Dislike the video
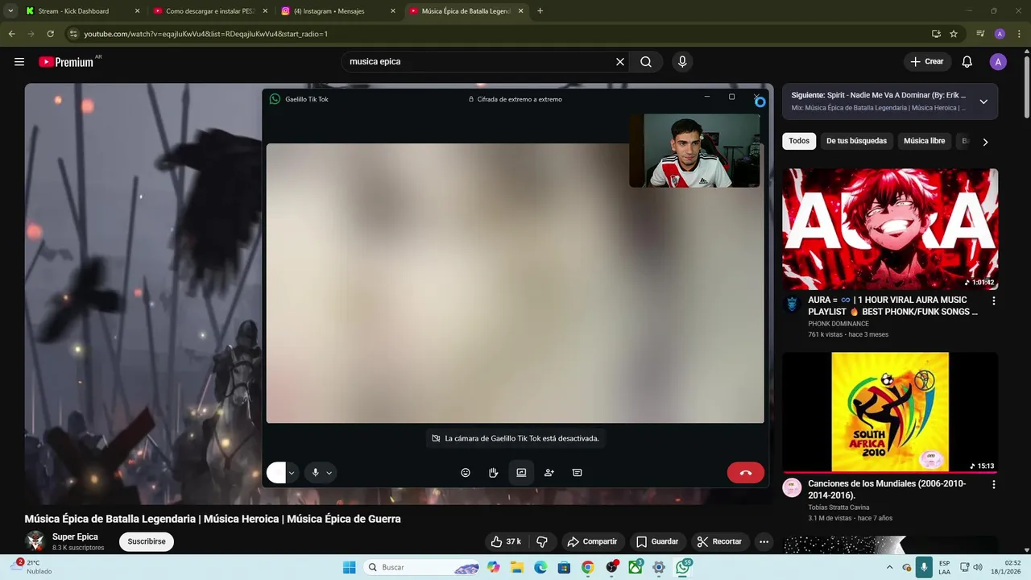1031x580 pixels. click(542, 541)
